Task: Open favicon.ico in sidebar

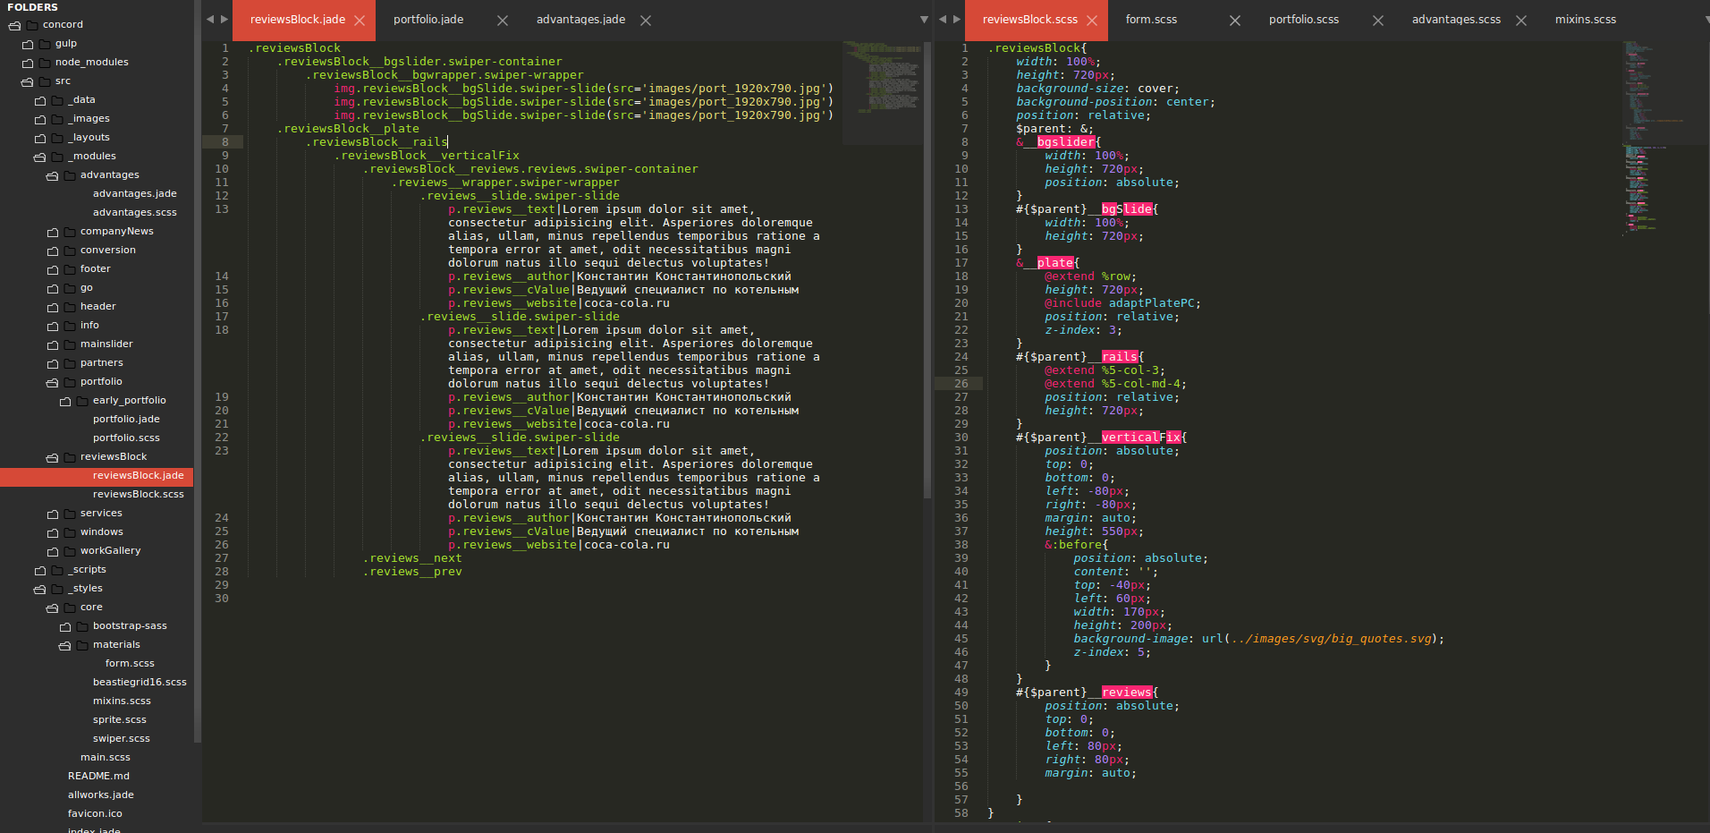Action: coord(95,813)
